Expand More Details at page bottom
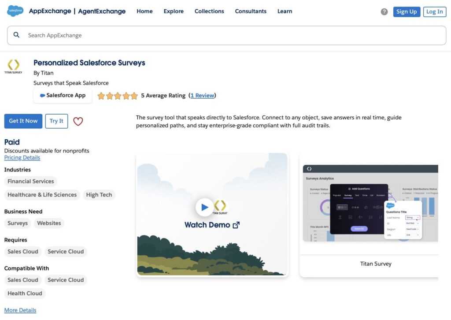The image size is (451, 320). point(20,310)
